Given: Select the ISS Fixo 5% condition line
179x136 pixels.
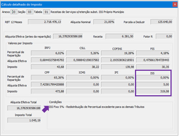Looking at the screenshot, I should click(x=97, y=107).
